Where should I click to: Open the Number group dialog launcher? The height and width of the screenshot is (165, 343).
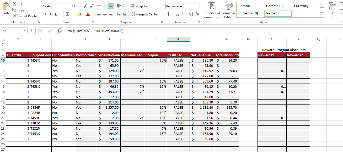199,23
